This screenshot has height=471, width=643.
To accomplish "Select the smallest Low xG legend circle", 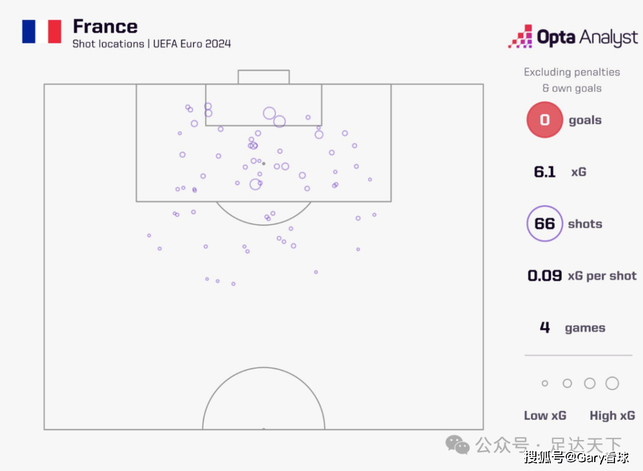I will (545, 384).
